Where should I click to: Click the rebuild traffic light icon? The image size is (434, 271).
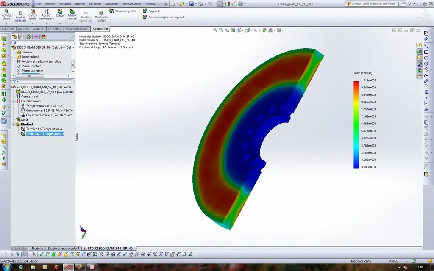tap(228, 4)
